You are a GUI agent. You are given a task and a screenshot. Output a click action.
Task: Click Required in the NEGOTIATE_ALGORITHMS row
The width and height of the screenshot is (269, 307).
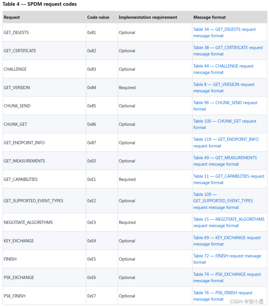point(127,222)
